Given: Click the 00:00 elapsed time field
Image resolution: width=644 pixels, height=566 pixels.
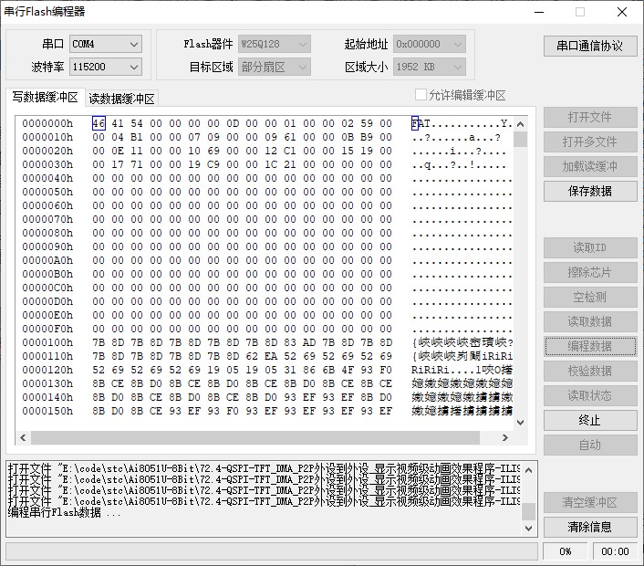Looking at the screenshot, I should tap(615, 551).
